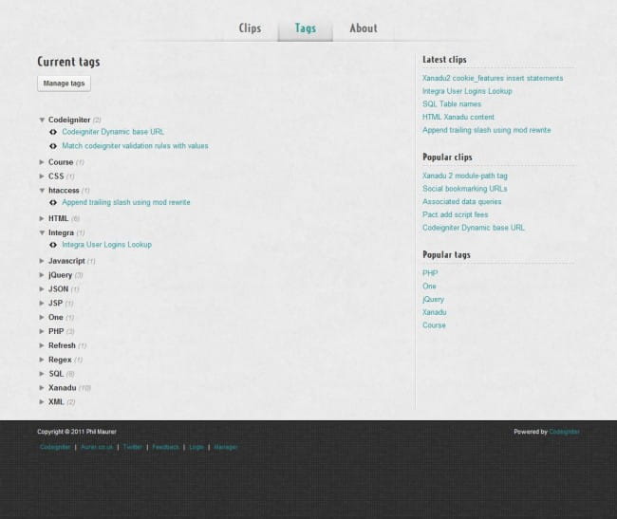The height and width of the screenshot is (519, 617).
Task: Expand the Javascript tag
Action: [x=42, y=261]
